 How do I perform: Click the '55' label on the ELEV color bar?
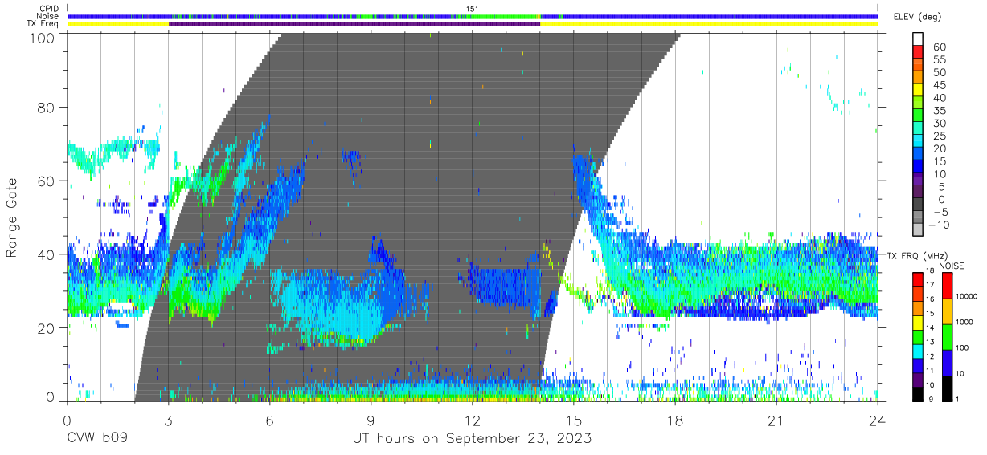coord(939,60)
